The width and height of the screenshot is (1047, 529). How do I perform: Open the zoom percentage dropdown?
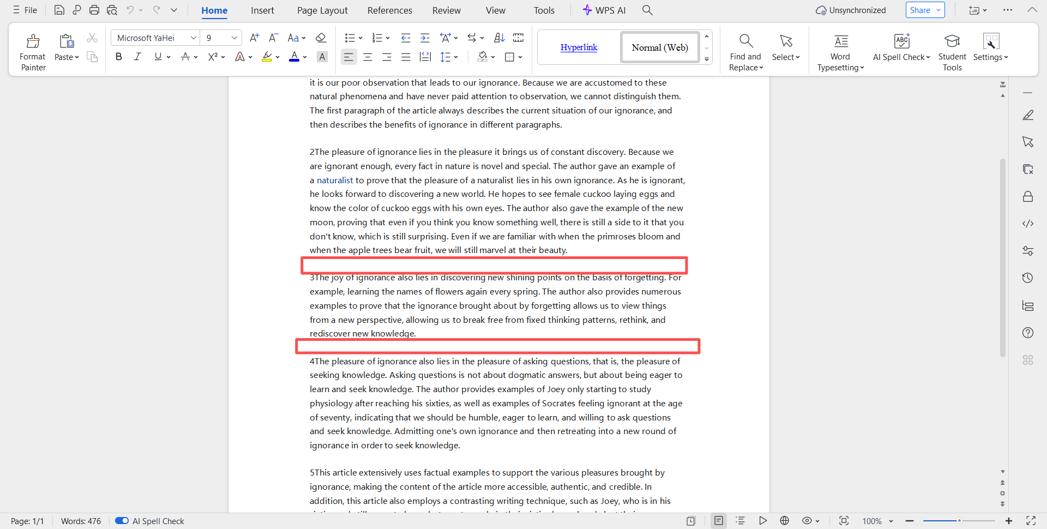891,521
